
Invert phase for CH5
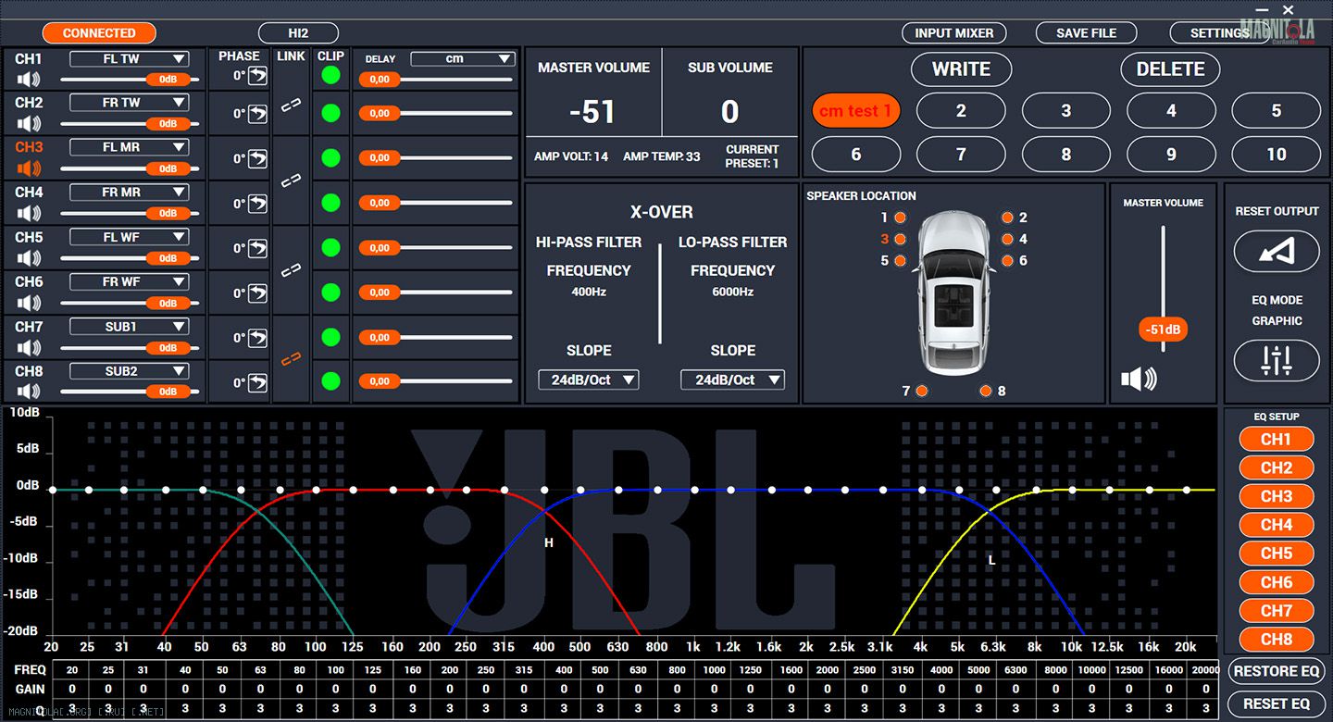pos(257,248)
